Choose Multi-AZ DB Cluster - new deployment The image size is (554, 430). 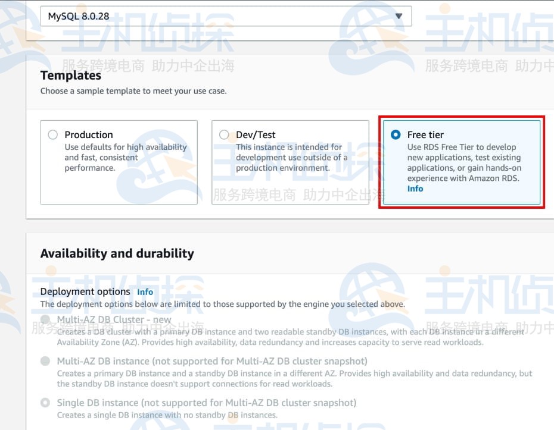coord(45,319)
